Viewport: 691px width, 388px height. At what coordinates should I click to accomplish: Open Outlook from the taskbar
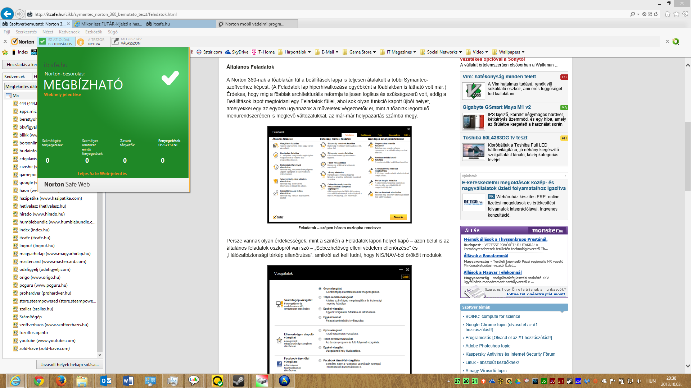[106, 381]
